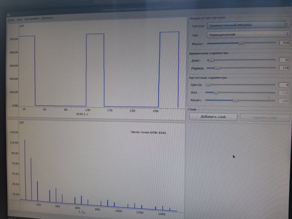The width and height of the screenshot is (292, 219).
Task: Open the Помощь menu
Action: coord(47,18)
